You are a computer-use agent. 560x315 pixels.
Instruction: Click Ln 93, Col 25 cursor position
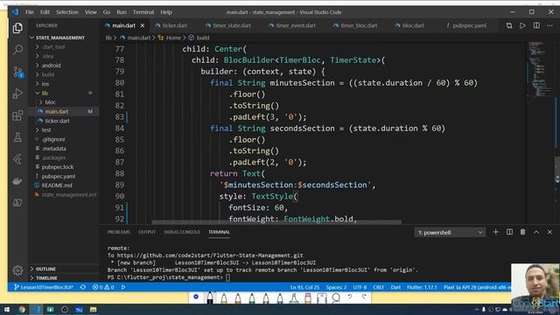tap(304, 287)
